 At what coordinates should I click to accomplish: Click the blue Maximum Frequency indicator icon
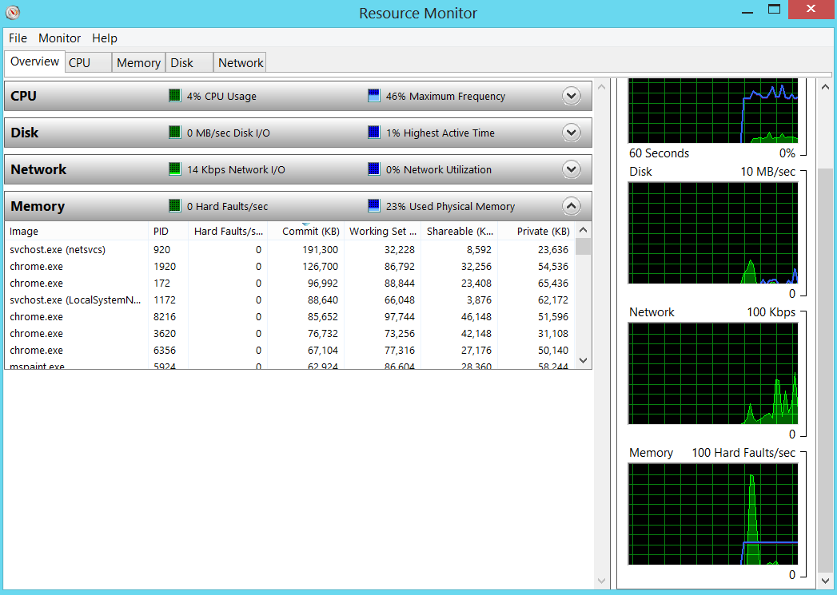[374, 96]
